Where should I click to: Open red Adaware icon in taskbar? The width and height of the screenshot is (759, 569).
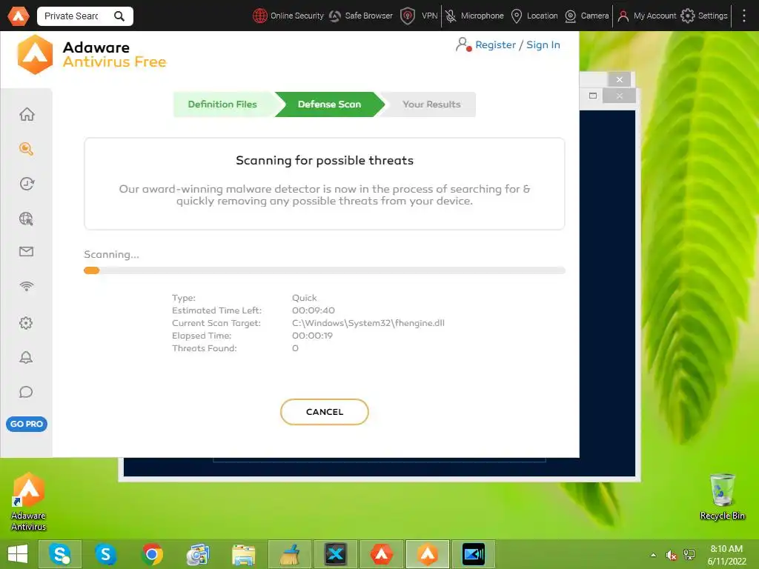tap(382, 554)
